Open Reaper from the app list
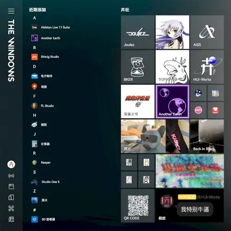 click(41, 163)
